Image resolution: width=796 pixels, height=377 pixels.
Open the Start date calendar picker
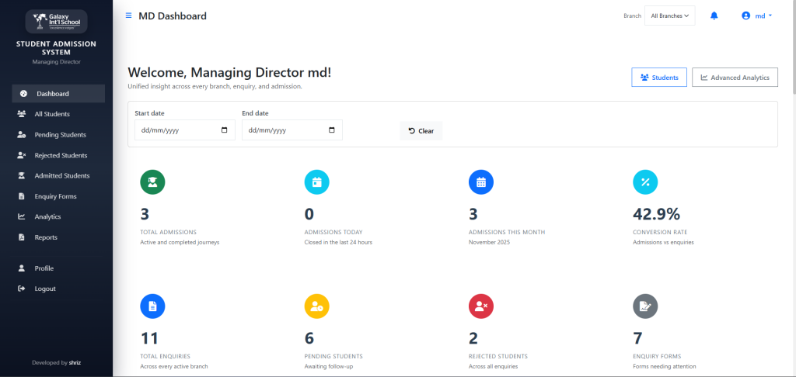[x=225, y=130]
